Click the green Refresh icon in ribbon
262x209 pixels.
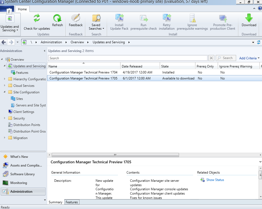tap(57, 18)
